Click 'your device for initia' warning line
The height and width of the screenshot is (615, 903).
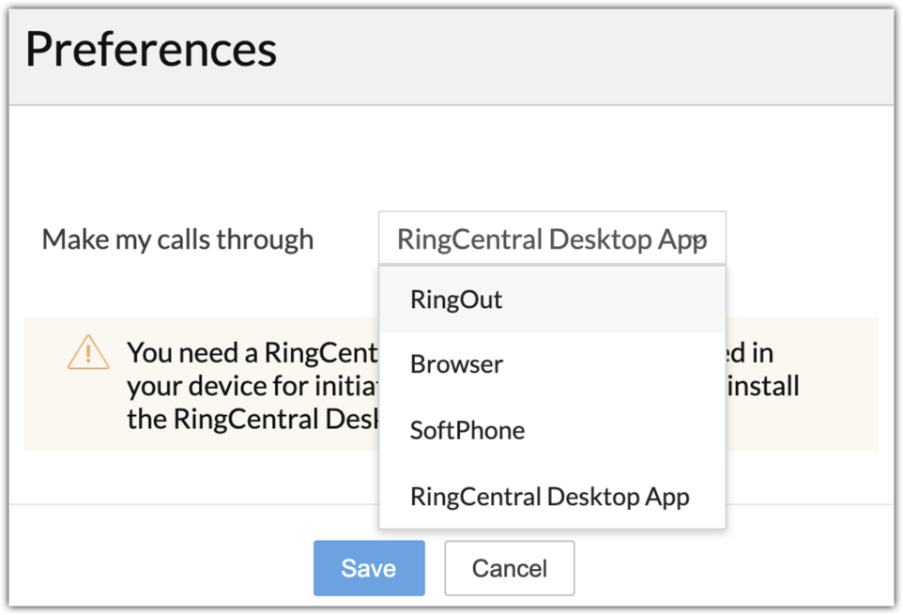(x=252, y=386)
